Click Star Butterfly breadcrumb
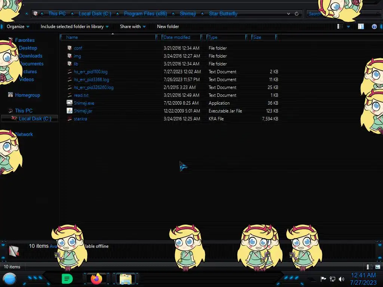This screenshot has width=383, height=287. 223,14
